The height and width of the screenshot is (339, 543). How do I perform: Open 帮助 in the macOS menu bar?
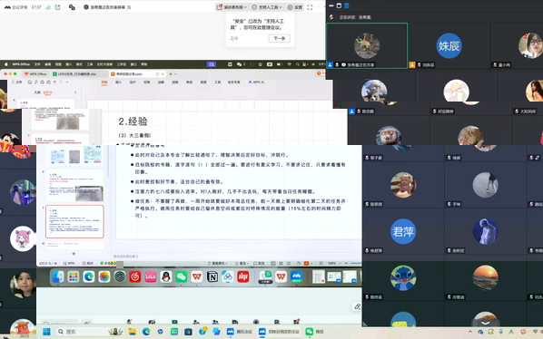tap(144, 64)
